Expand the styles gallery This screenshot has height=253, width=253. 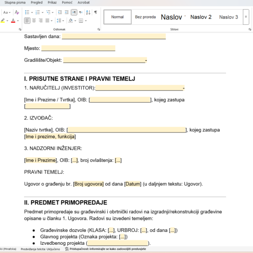pyautogui.click(x=246, y=17)
